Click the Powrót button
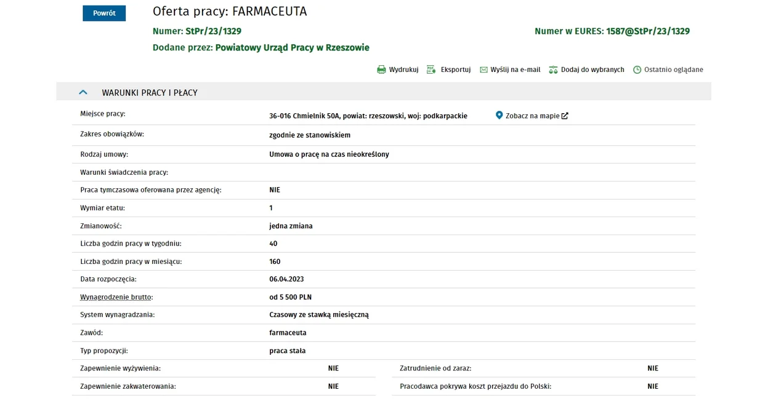This screenshot has height=414, width=776. point(104,13)
